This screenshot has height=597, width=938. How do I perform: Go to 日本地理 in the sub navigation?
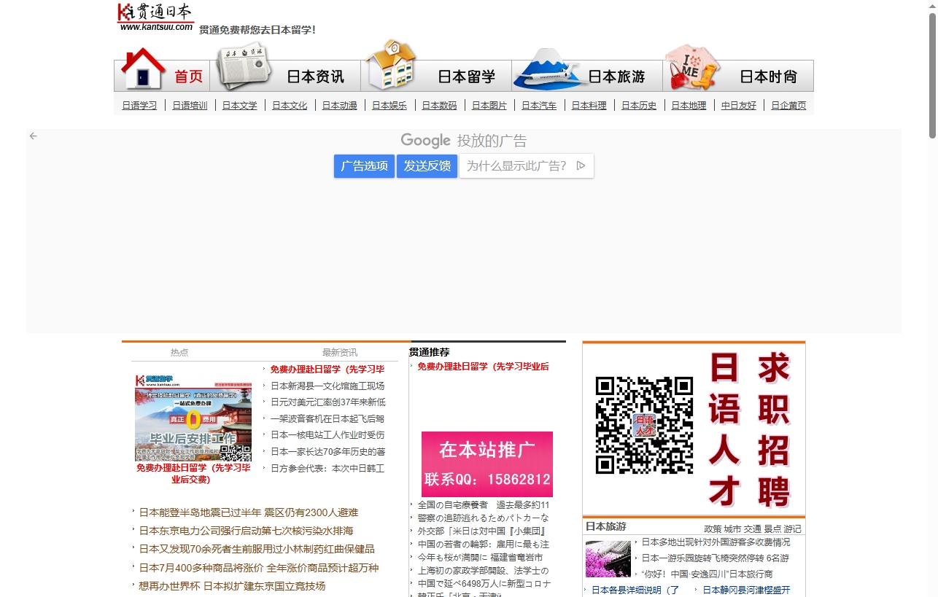pyautogui.click(x=689, y=105)
